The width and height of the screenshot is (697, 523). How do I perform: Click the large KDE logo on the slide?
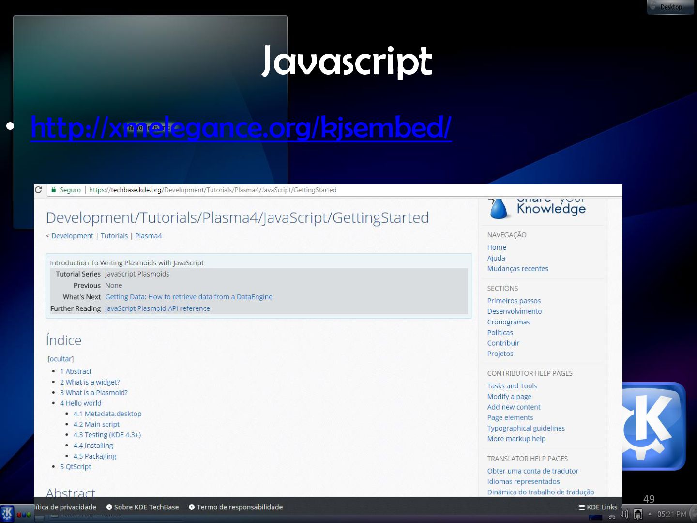(654, 426)
